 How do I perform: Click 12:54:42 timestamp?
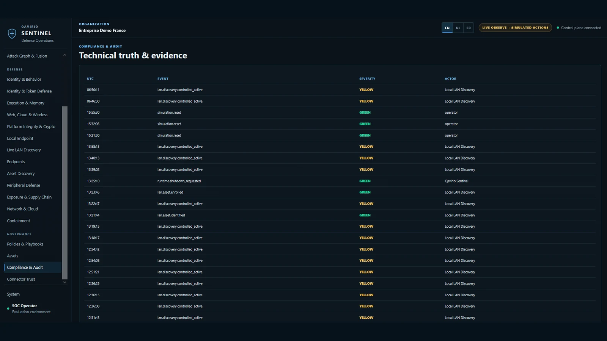point(93,249)
